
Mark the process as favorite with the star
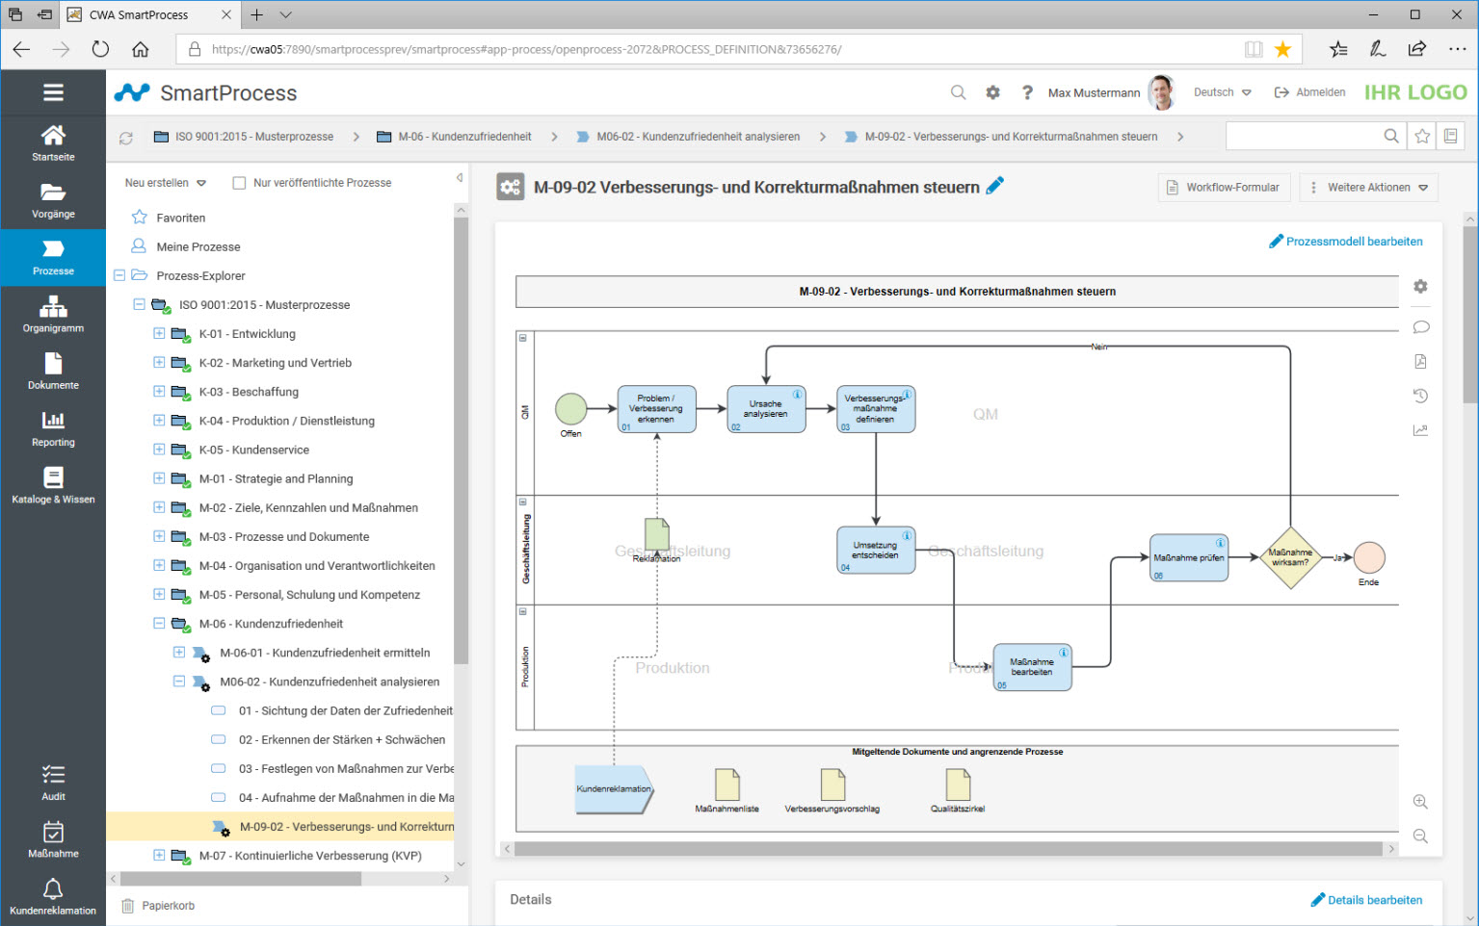point(1421,136)
